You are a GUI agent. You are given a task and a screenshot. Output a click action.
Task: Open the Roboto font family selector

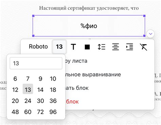pyautogui.click(x=38, y=46)
